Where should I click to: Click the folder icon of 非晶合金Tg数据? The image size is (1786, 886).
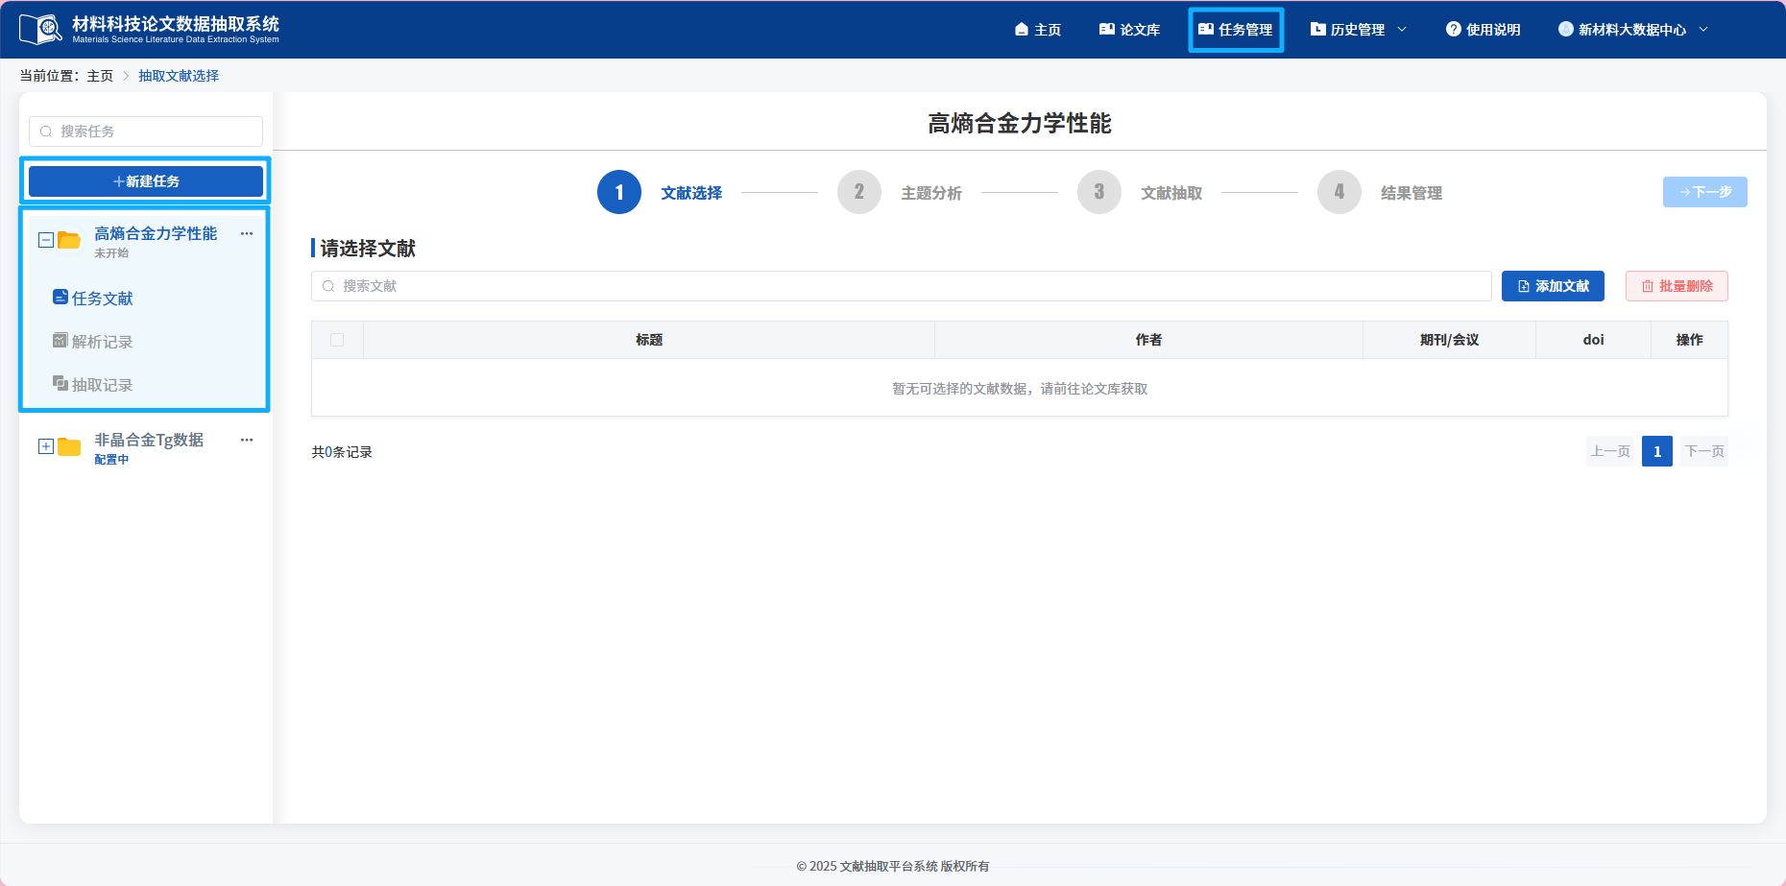(x=67, y=446)
